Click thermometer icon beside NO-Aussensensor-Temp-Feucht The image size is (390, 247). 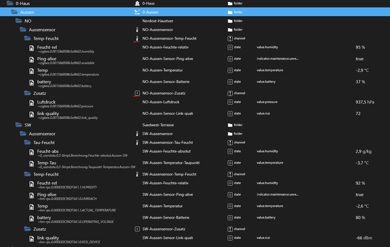(137, 38)
